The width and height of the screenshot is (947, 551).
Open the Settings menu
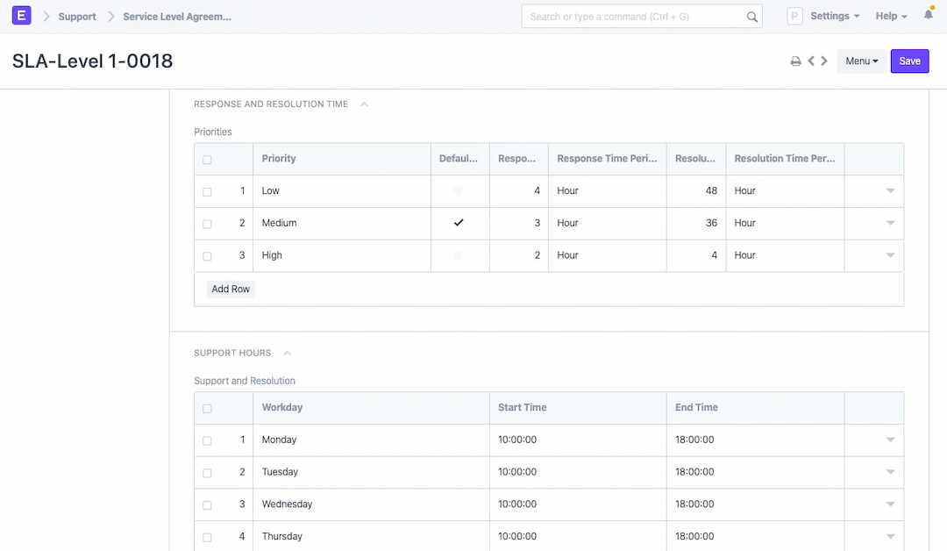(x=834, y=16)
